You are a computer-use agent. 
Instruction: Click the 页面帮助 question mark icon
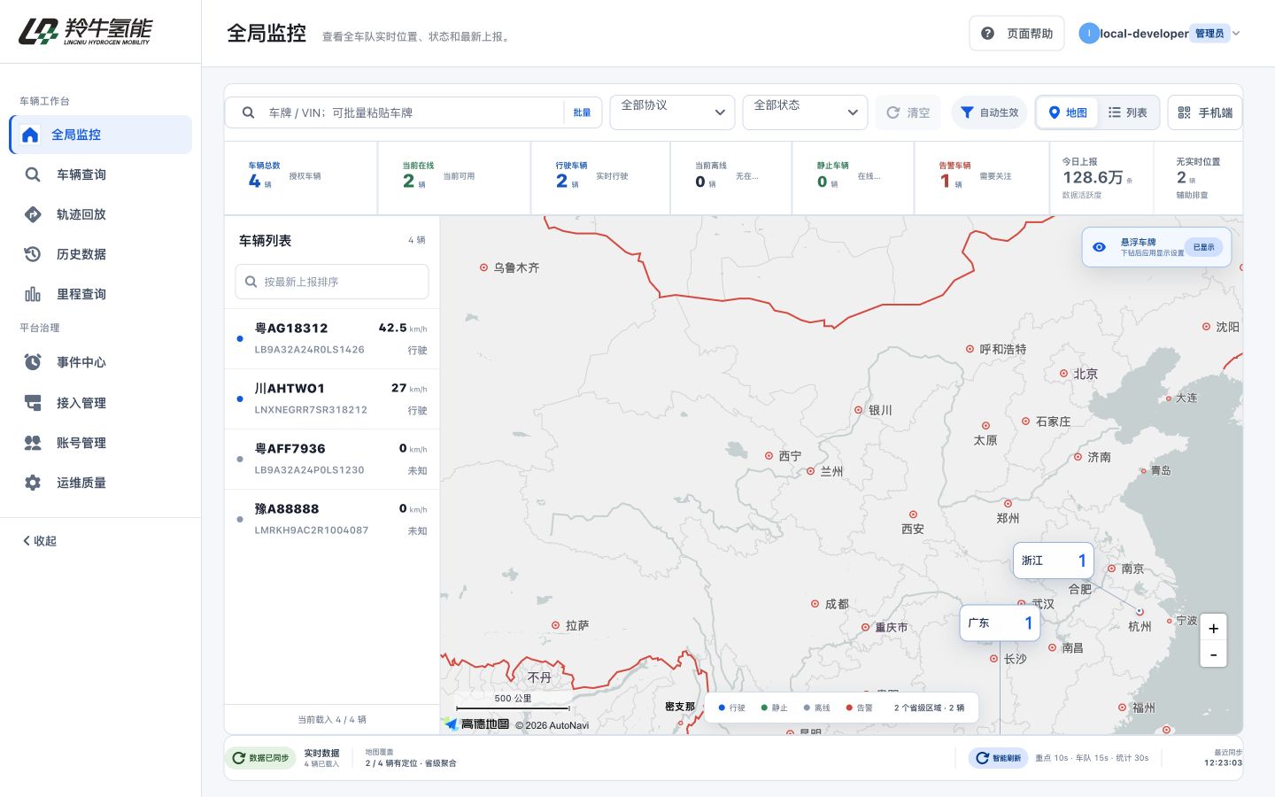click(988, 34)
